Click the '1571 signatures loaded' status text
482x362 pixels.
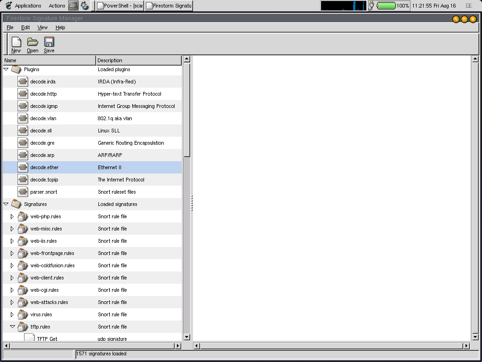coord(101,354)
